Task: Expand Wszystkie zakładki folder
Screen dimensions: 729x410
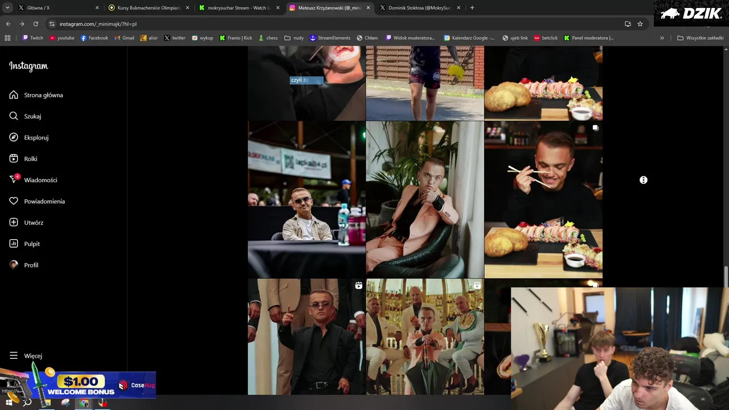Action: [x=701, y=38]
